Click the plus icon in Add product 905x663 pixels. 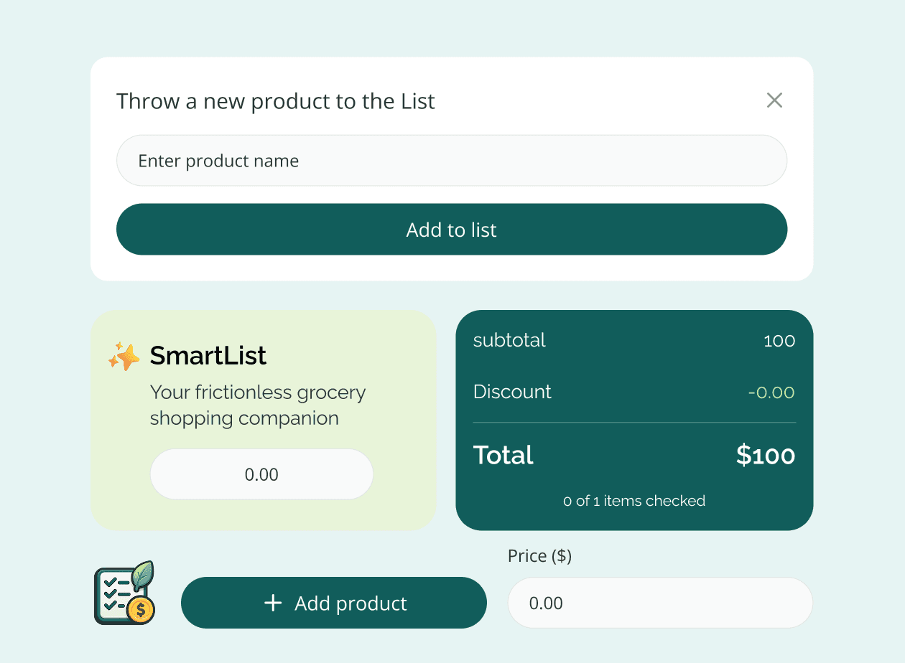[x=273, y=603]
